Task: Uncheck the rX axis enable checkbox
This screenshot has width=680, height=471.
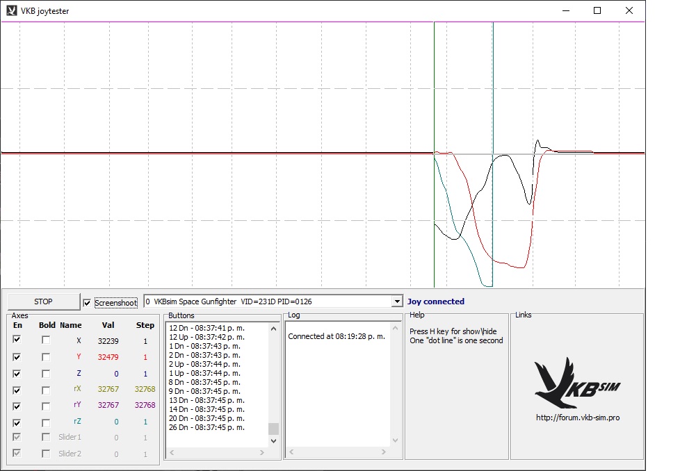Action: coord(17,390)
